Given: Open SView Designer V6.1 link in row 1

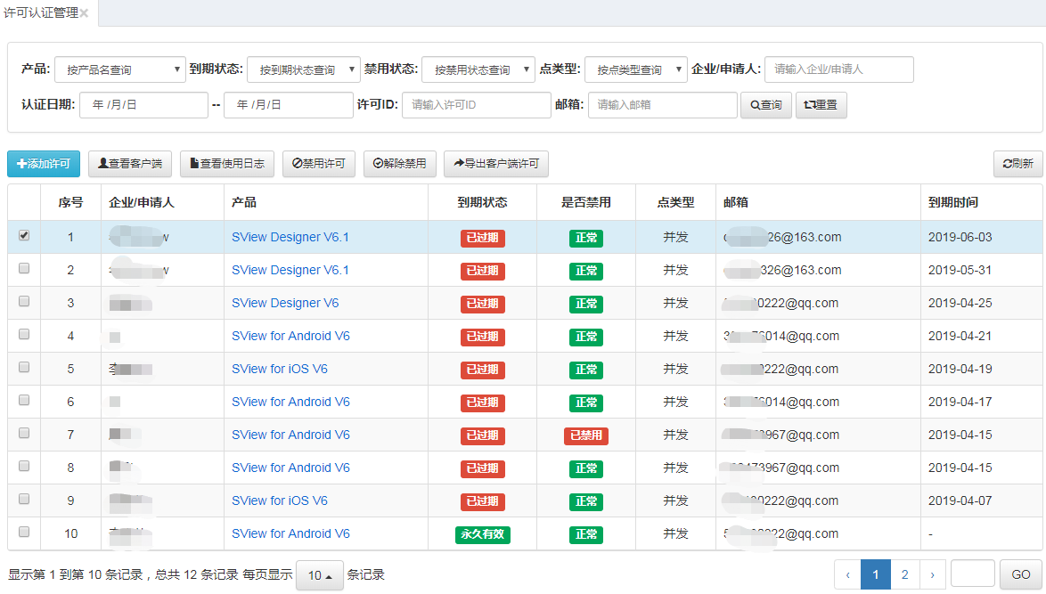Looking at the screenshot, I should tap(290, 238).
